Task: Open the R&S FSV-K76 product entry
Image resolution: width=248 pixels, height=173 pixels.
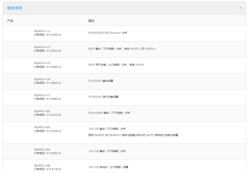Action: point(42,79)
